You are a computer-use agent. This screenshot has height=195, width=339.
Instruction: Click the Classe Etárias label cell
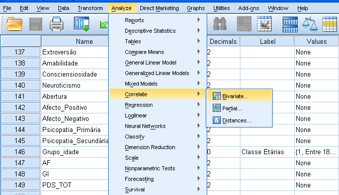(267, 152)
